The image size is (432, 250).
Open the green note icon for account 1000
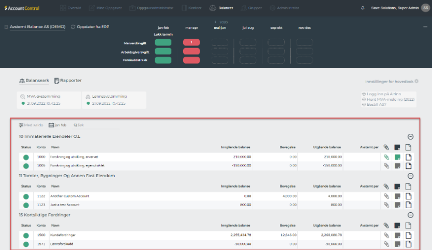[x=397, y=157]
